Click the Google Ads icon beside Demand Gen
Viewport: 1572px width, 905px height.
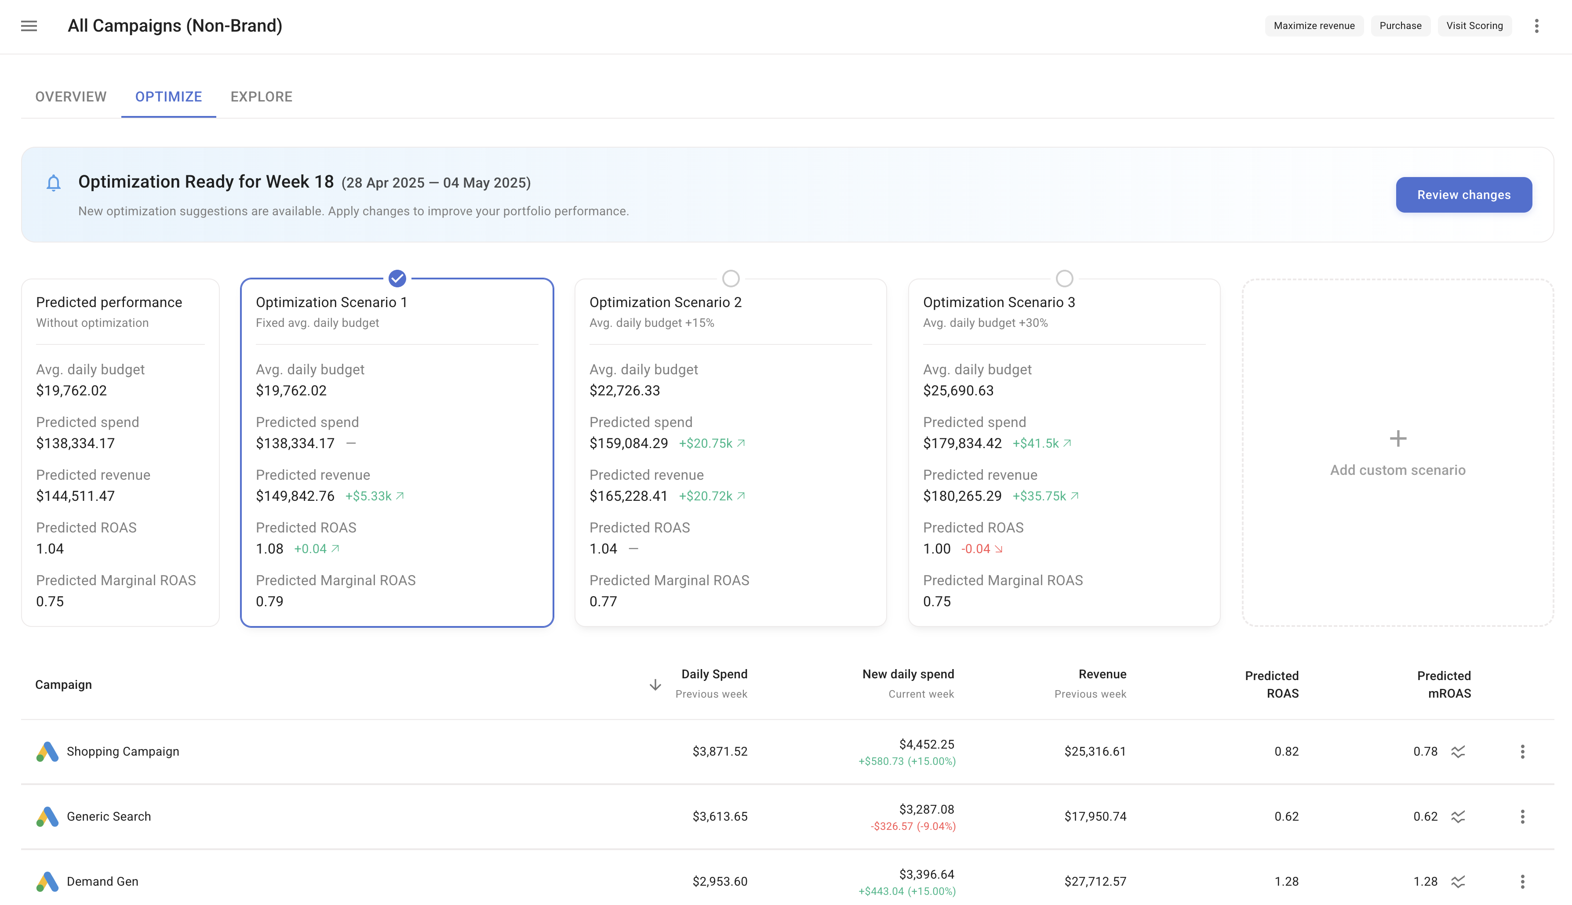click(x=48, y=881)
